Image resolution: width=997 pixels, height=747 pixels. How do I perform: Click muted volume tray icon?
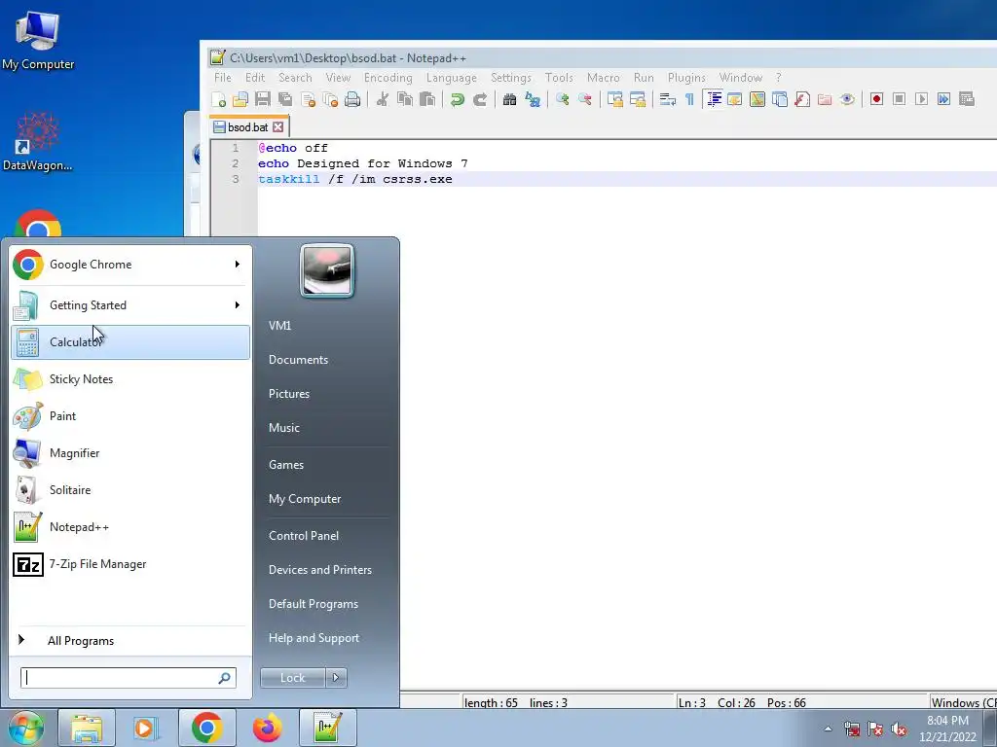(899, 729)
